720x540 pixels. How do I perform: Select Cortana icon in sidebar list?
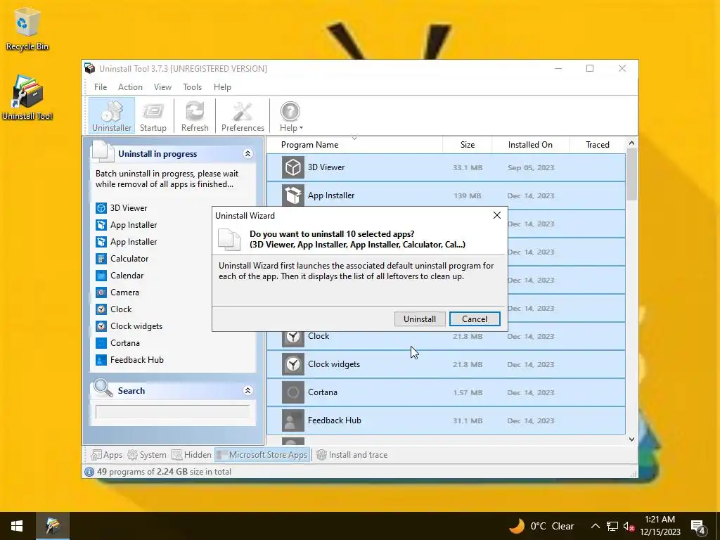click(x=101, y=343)
